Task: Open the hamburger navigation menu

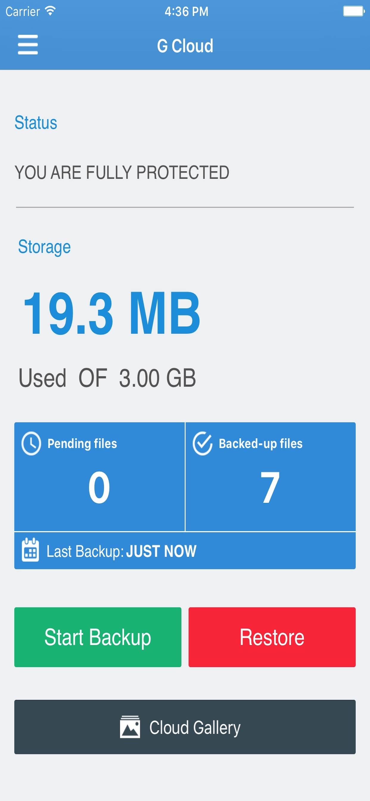Action: pyautogui.click(x=27, y=45)
